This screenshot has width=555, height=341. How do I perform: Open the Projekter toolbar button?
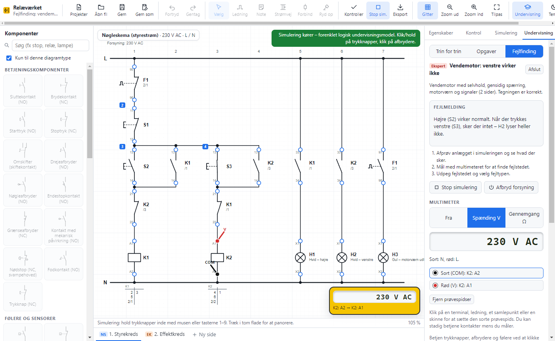coord(79,10)
